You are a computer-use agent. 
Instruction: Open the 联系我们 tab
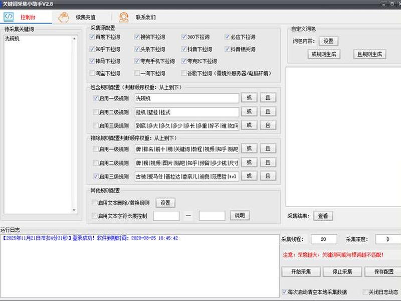(145, 18)
